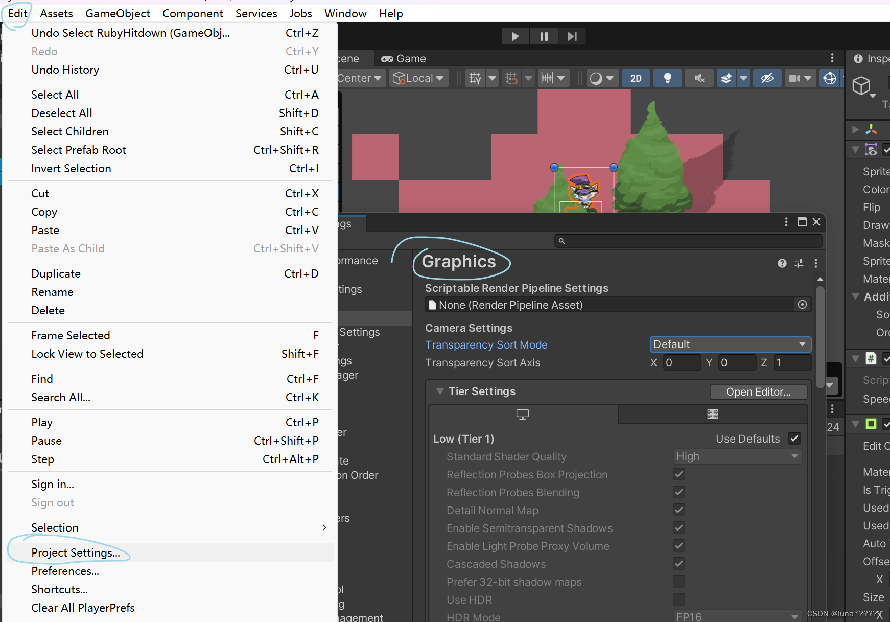
Task: Open draw mode shading dropdown
Action: (602, 78)
